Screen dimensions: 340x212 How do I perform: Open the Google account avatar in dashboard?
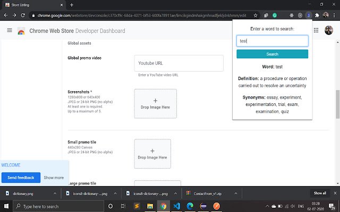pyautogui.click(x=329, y=30)
